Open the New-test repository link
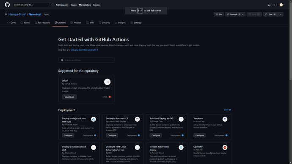The height and width of the screenshot is (164, 292). (x=35, y=14)
